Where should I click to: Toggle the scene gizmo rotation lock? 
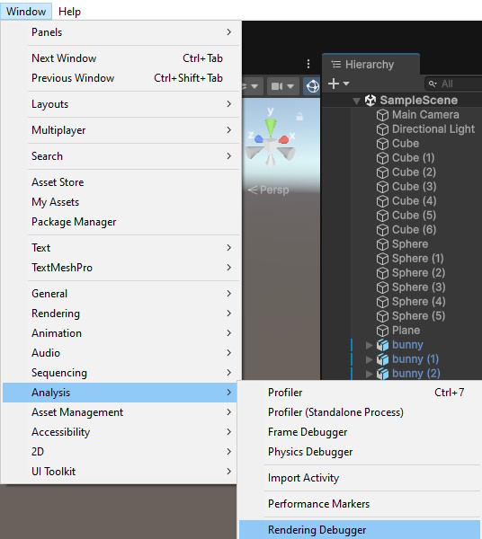coord(299,117)
